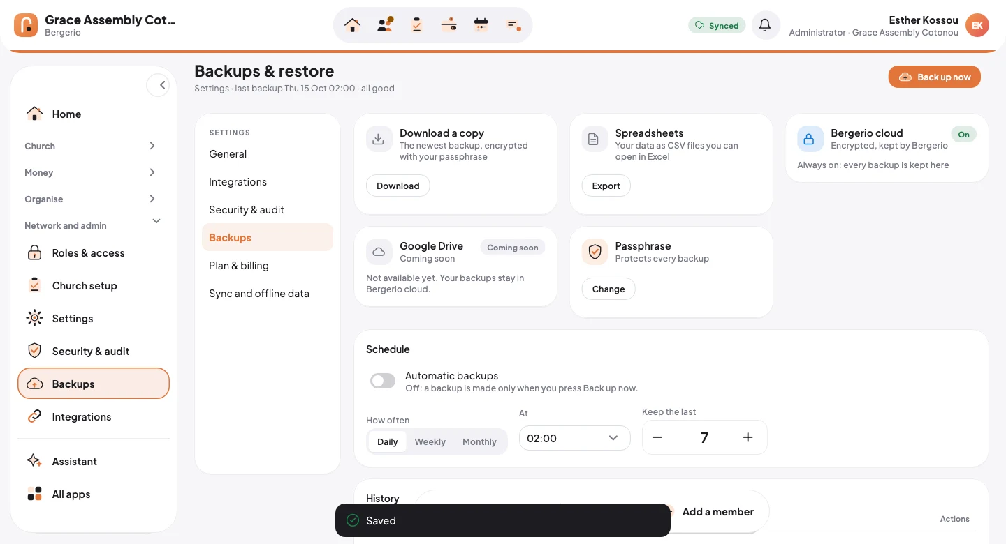
Task: Click the Download button
Action: 398,186
